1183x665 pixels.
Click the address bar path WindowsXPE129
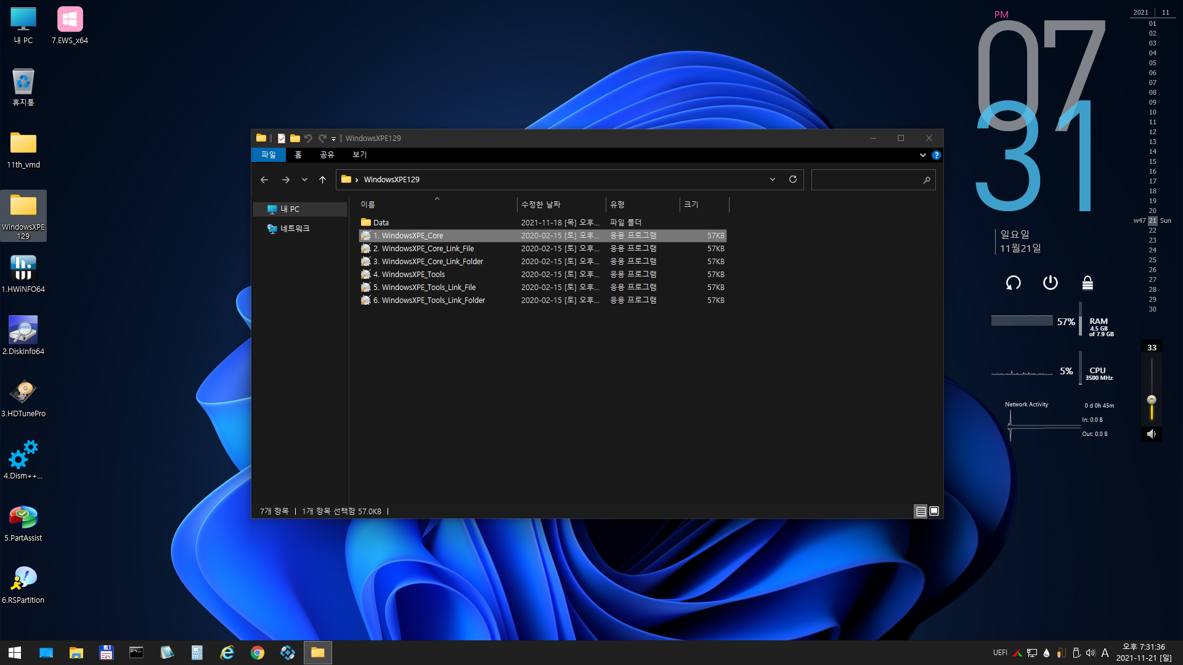point(392,180)
